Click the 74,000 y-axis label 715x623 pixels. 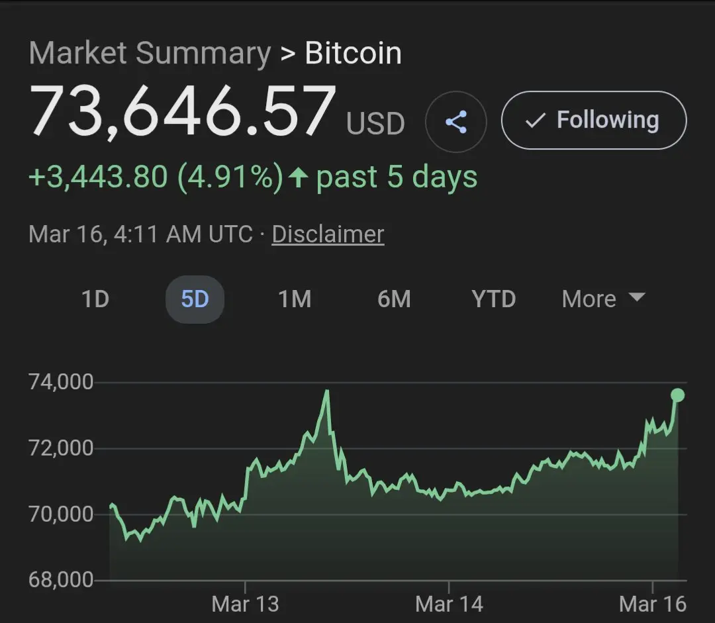(61, 382)
